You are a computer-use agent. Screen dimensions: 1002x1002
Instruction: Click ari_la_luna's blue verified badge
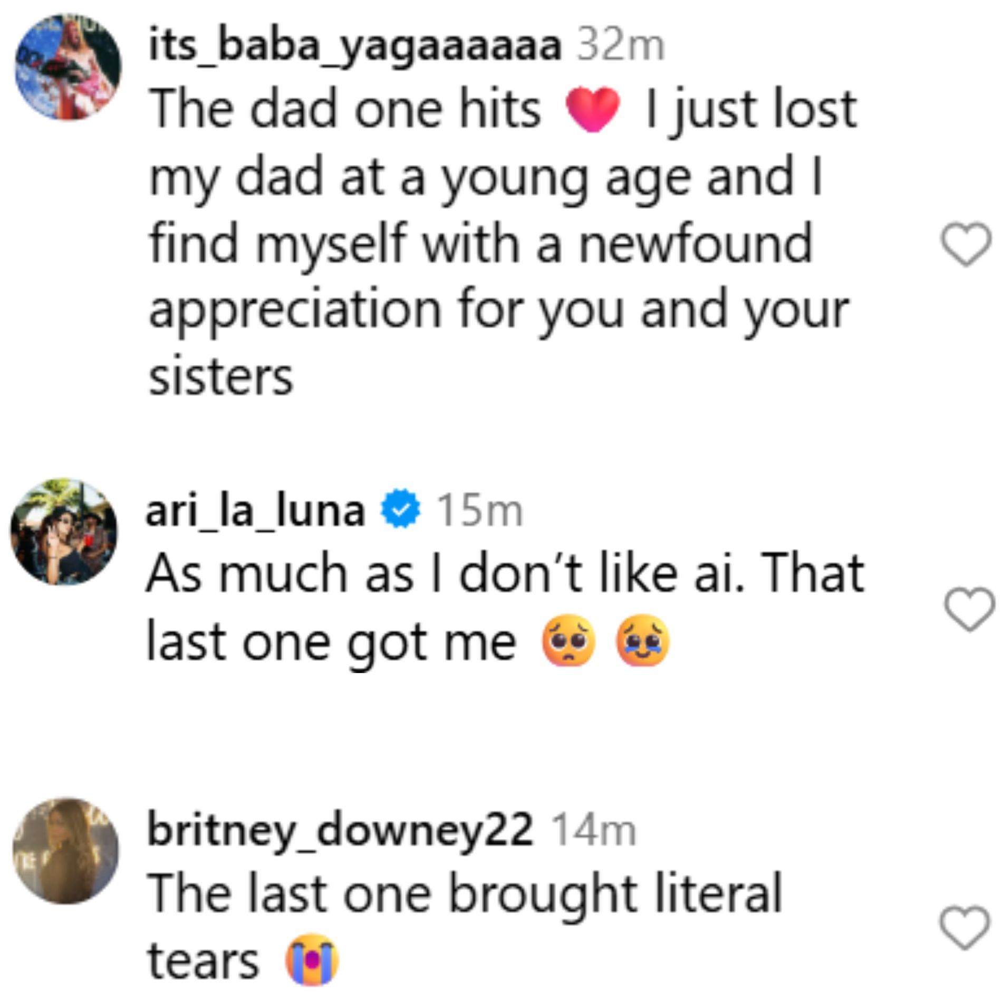point(401,509)
